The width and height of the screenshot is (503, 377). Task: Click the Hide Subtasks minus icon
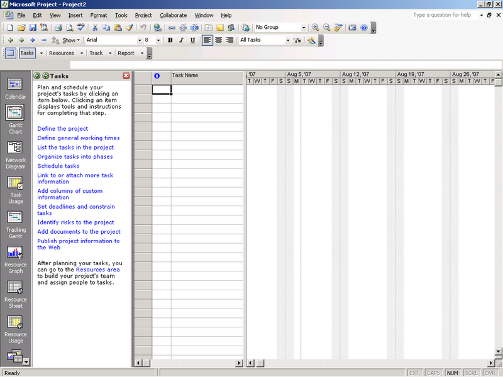click(44, 40)
